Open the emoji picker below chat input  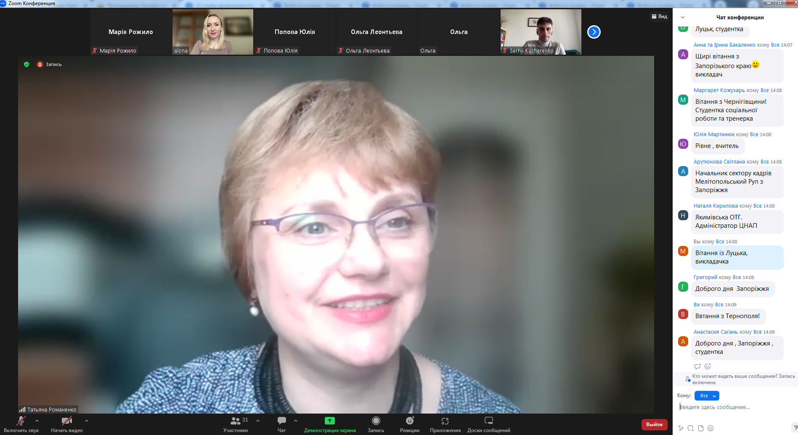coord(711,428)
